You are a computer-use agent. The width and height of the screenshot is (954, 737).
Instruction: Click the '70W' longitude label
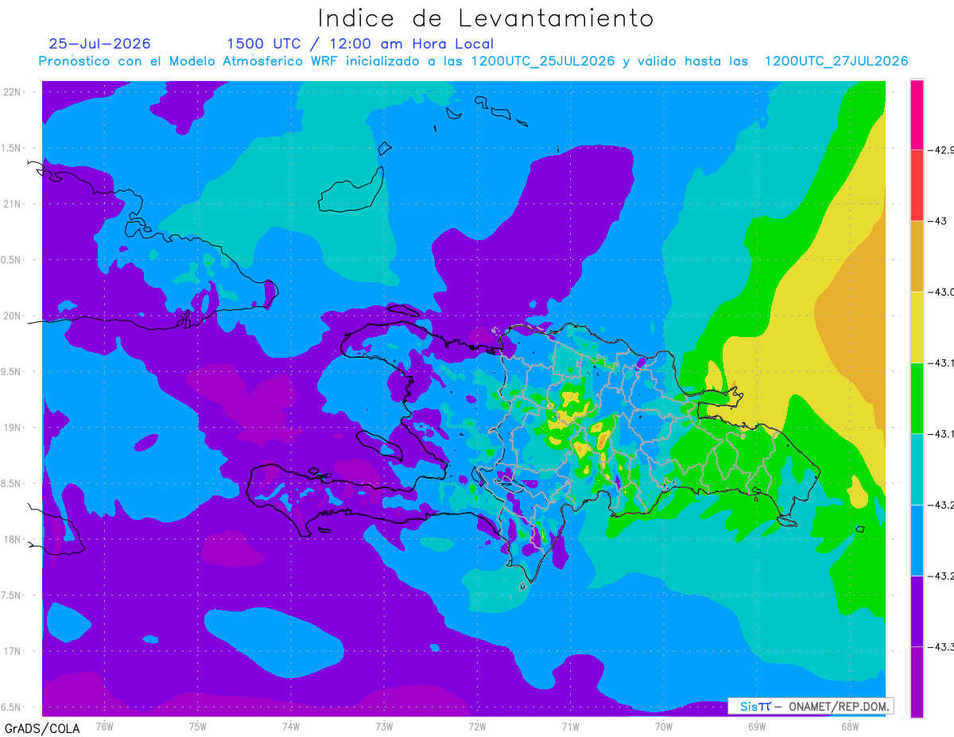tap(663, 726)
